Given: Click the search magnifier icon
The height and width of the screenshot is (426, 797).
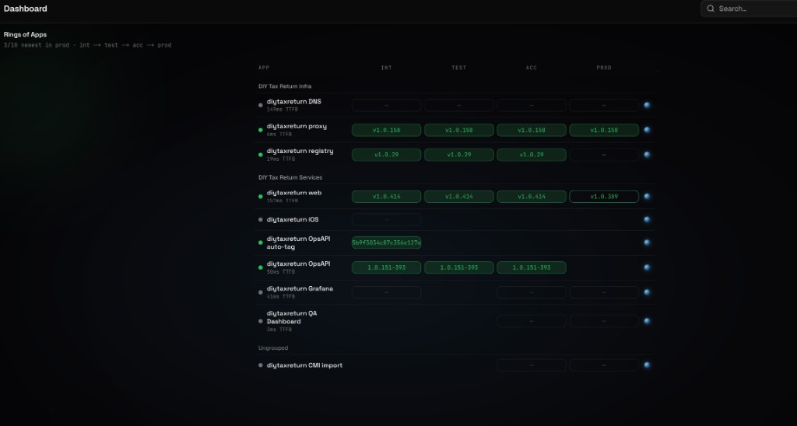Looking at the screenshot, I should [711, 9].
